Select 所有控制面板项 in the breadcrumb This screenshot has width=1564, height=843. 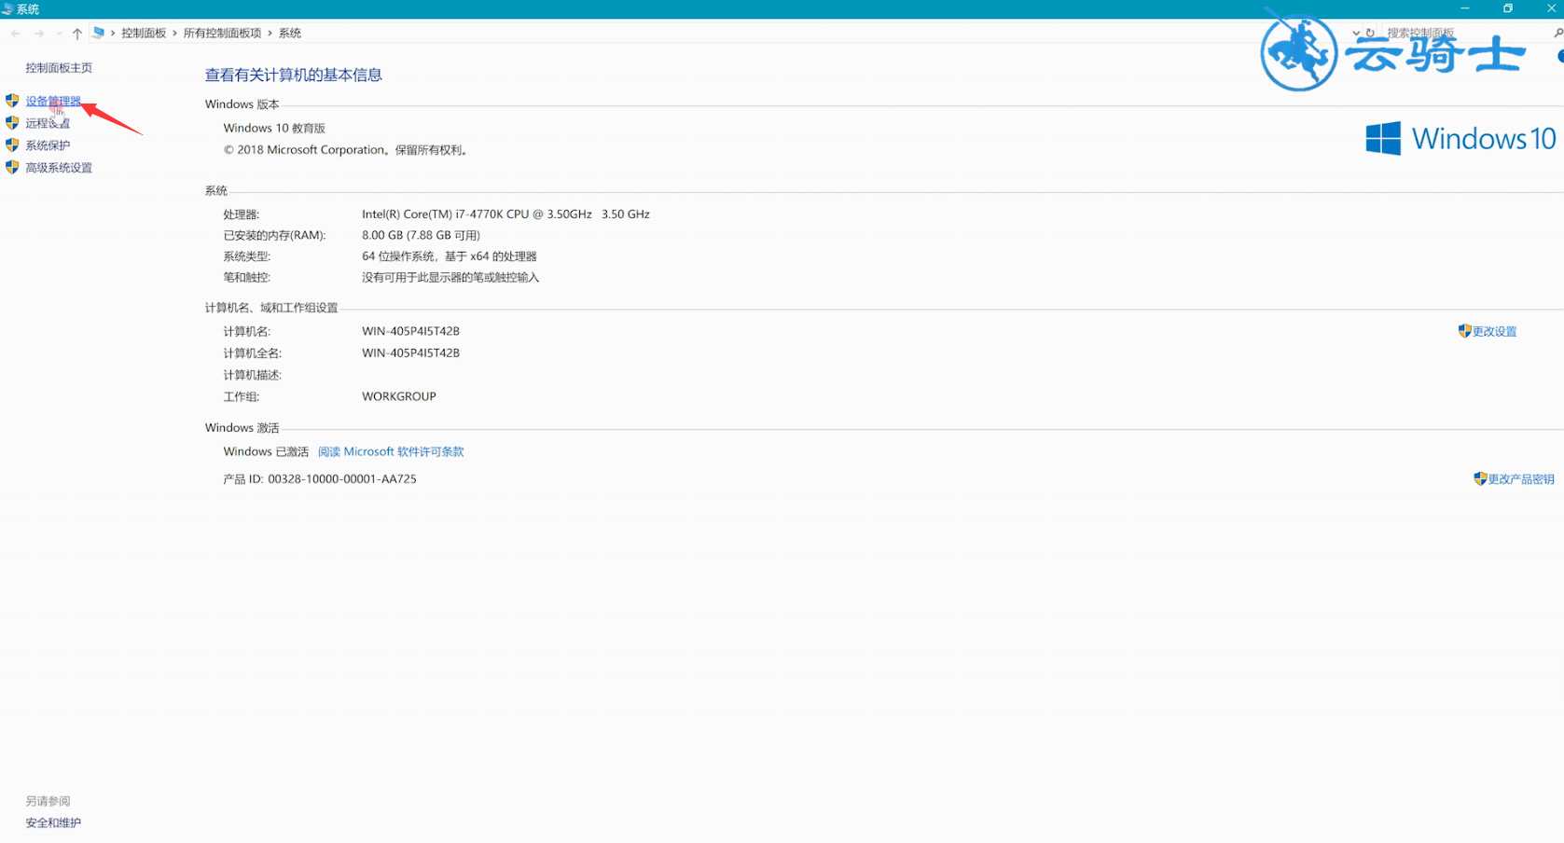click(222, 33)
